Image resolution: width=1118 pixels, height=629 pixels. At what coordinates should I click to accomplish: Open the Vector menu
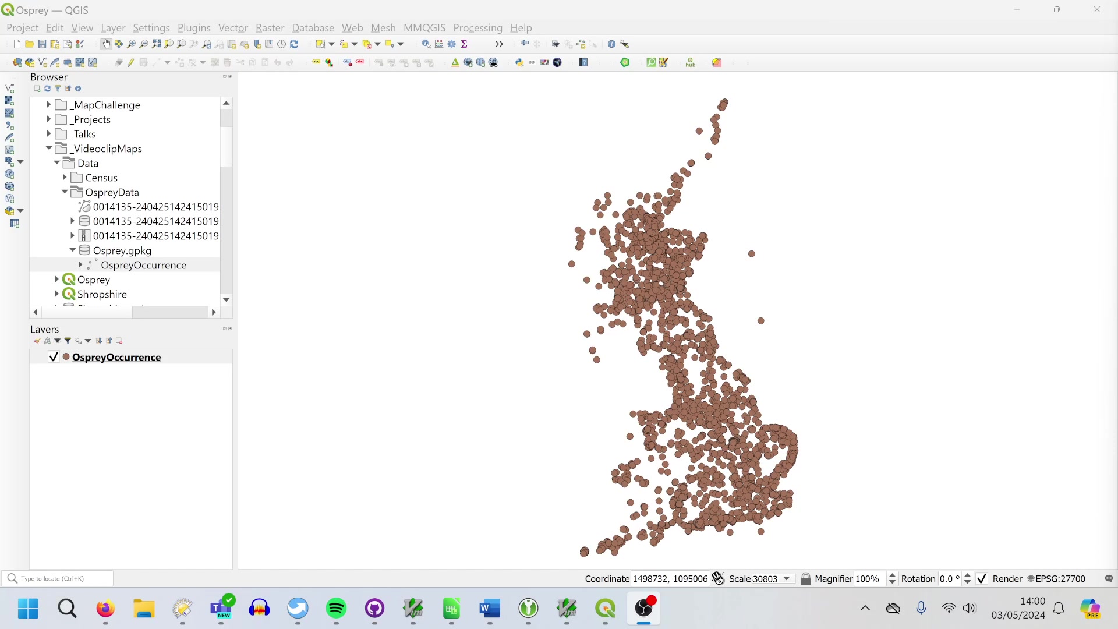[x=232, y=27]
